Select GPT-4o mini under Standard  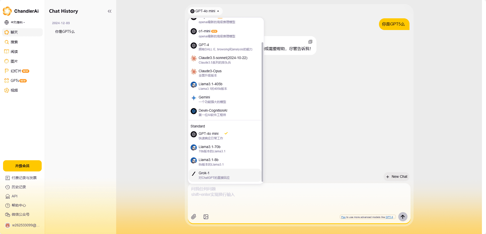225,136
